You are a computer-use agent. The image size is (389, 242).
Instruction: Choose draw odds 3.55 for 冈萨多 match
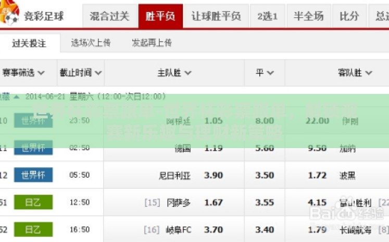coord(265,203)
